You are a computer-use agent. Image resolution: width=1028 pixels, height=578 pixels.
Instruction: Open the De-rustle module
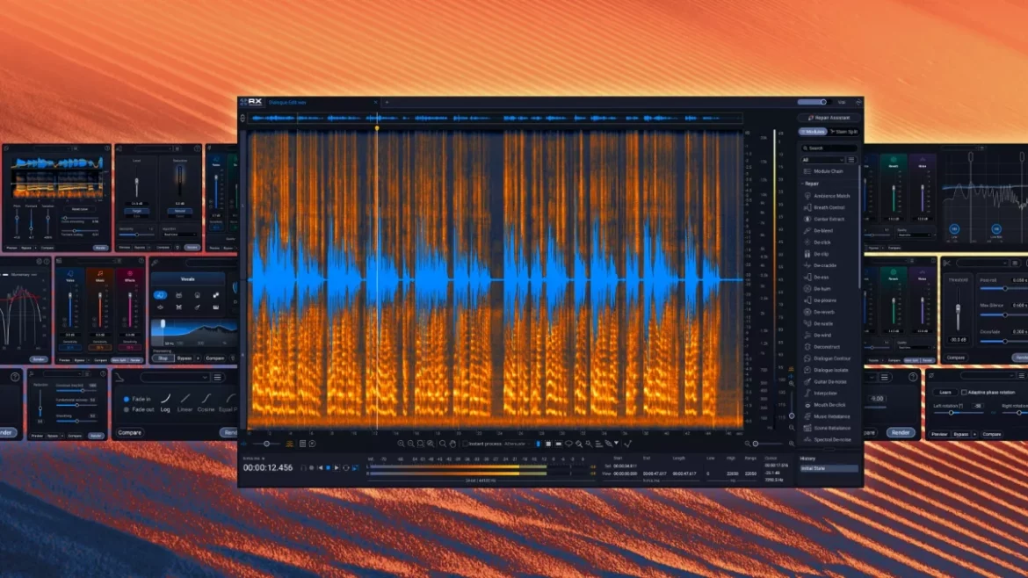[819, 324]
